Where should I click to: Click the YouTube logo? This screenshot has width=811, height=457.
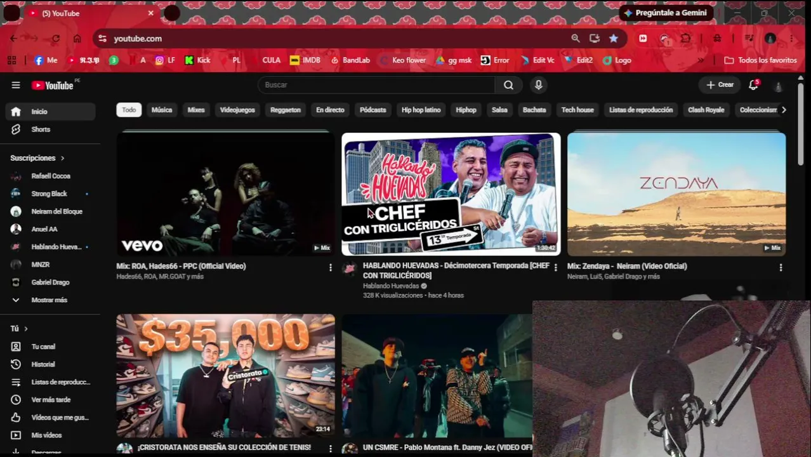point(53,85)
